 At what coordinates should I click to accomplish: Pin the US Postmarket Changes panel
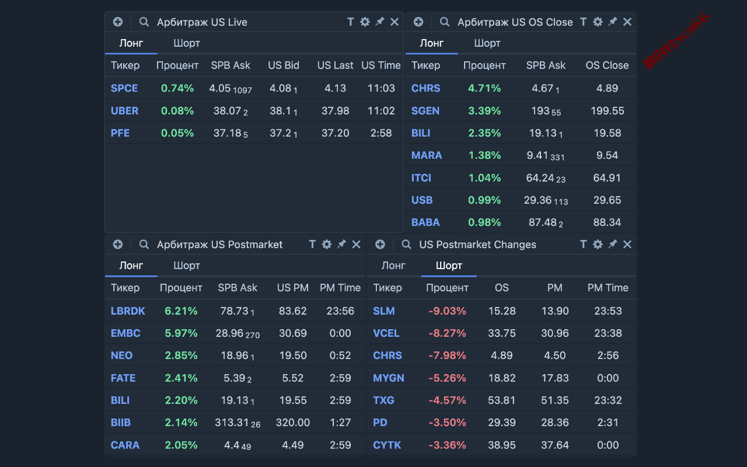613,244
